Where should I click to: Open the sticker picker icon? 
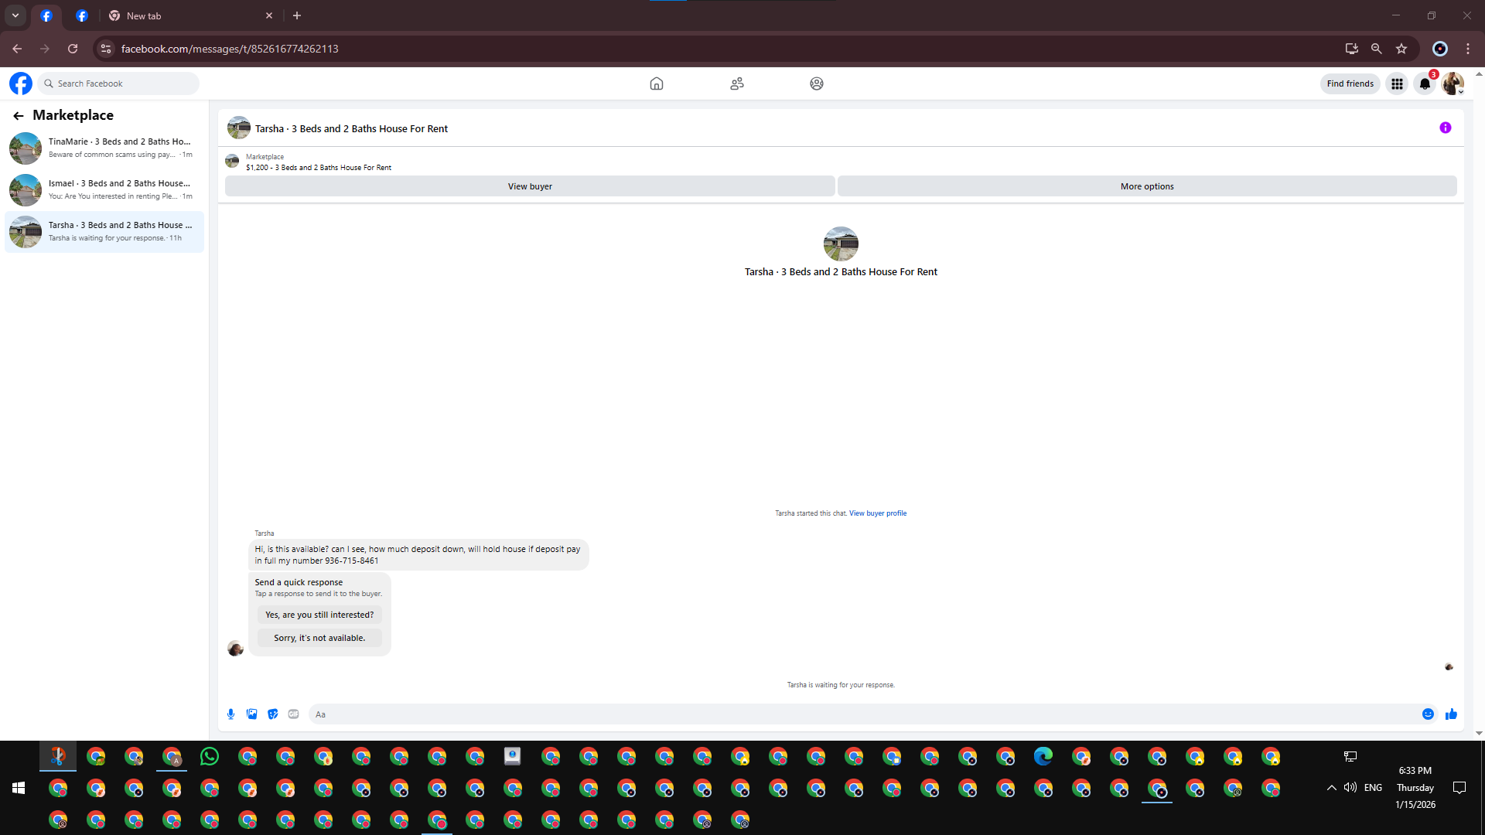tap(272, 714)
